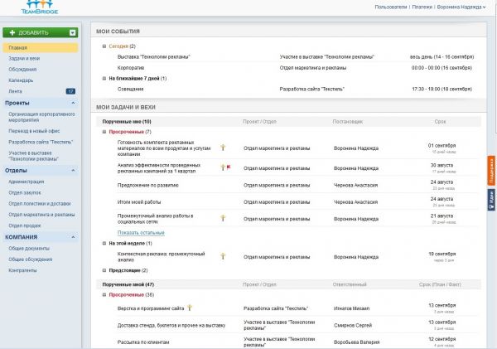
Task: Open Календарь in sidebar
Action: coord(21,80)
